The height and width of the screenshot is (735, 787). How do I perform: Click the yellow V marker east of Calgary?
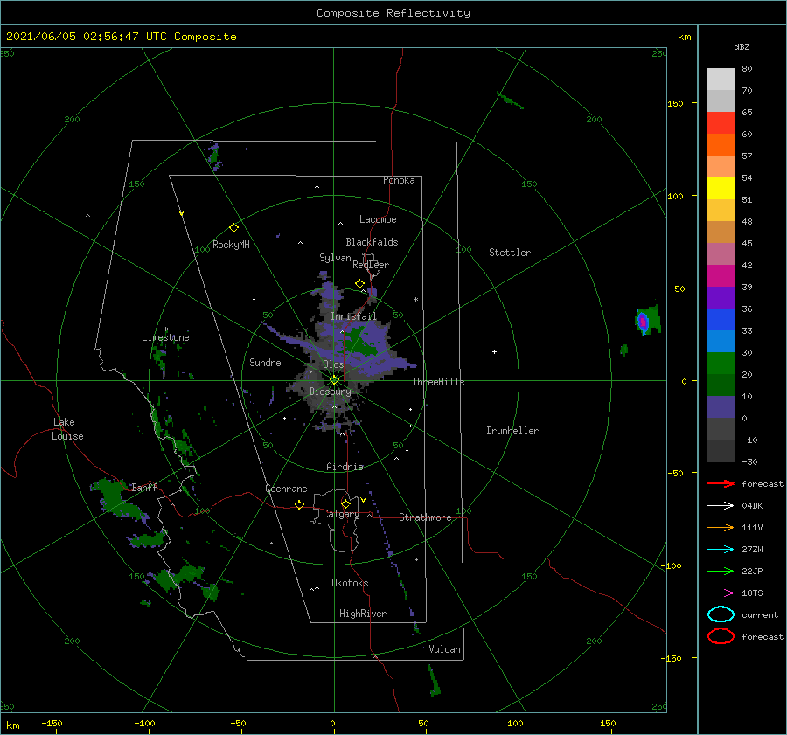click(363, 500)
